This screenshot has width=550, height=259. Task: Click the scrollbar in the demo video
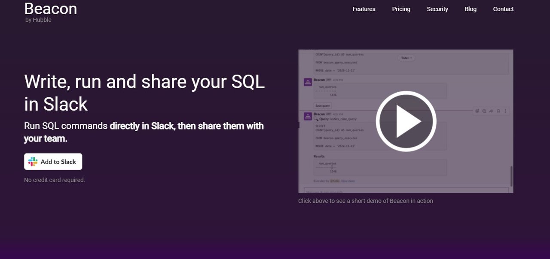pos(511,175)
